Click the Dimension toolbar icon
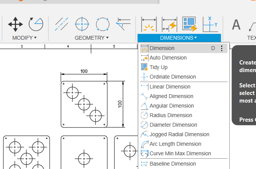This screenshot has height=169, width=256. point(149,24)
